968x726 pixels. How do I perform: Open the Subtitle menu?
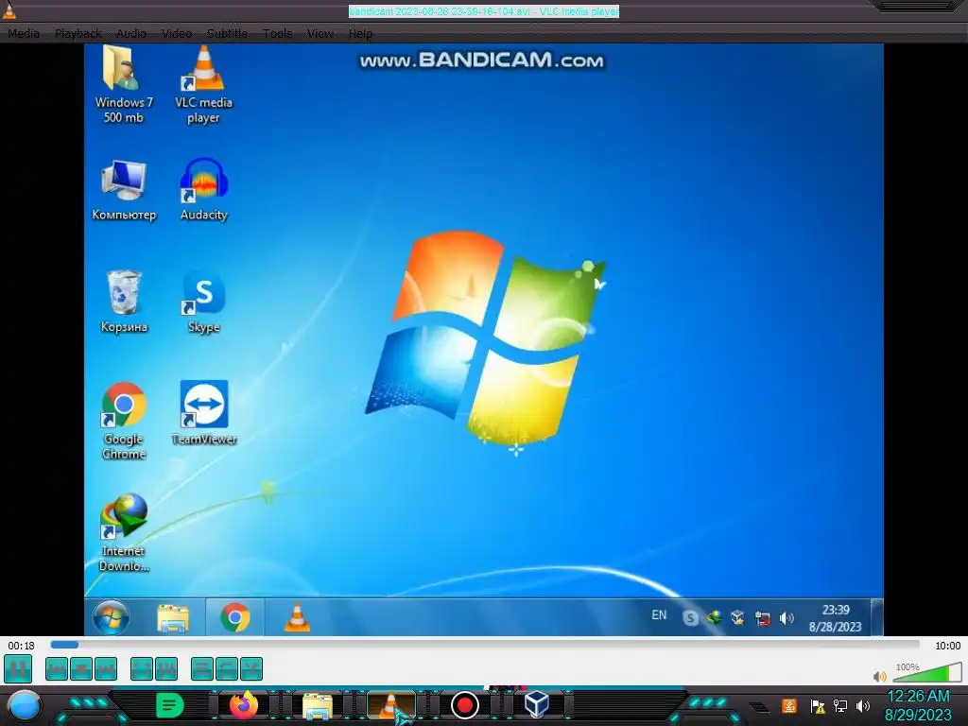coord(227,33)
